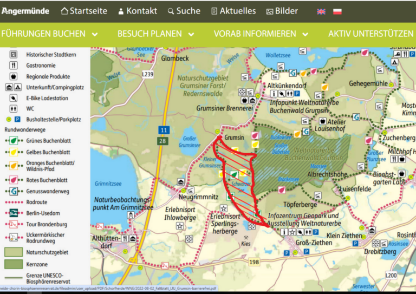Click Regionale Produkte basket legend icon

[13, 76]
